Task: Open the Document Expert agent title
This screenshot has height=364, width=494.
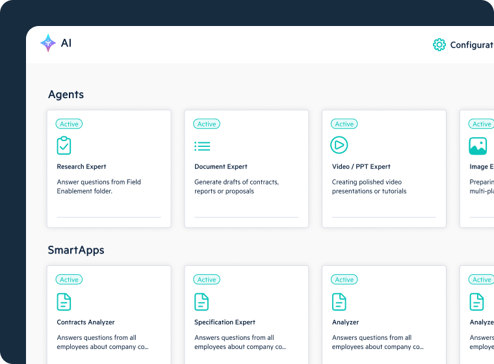Action: coord(220,166)
